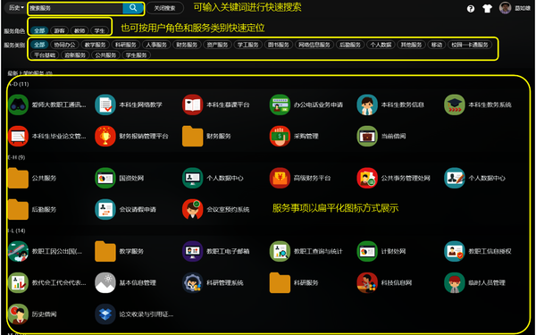Viewport: 536px width, 335px height.
Task: Open 科技信息网 service icon
Action: tap(367, 282)
